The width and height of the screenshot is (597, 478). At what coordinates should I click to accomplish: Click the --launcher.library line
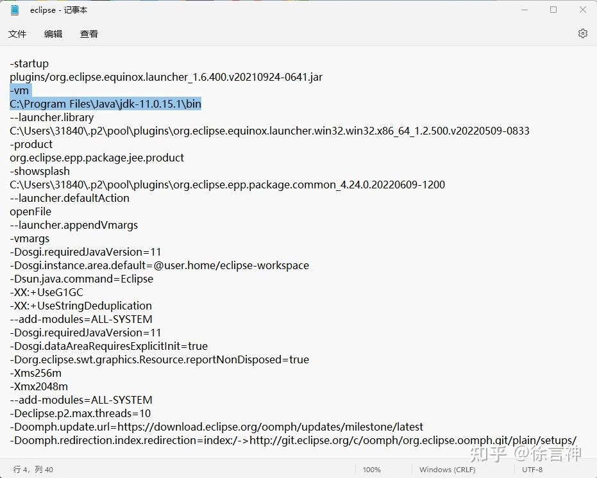(x=52, y=117)
